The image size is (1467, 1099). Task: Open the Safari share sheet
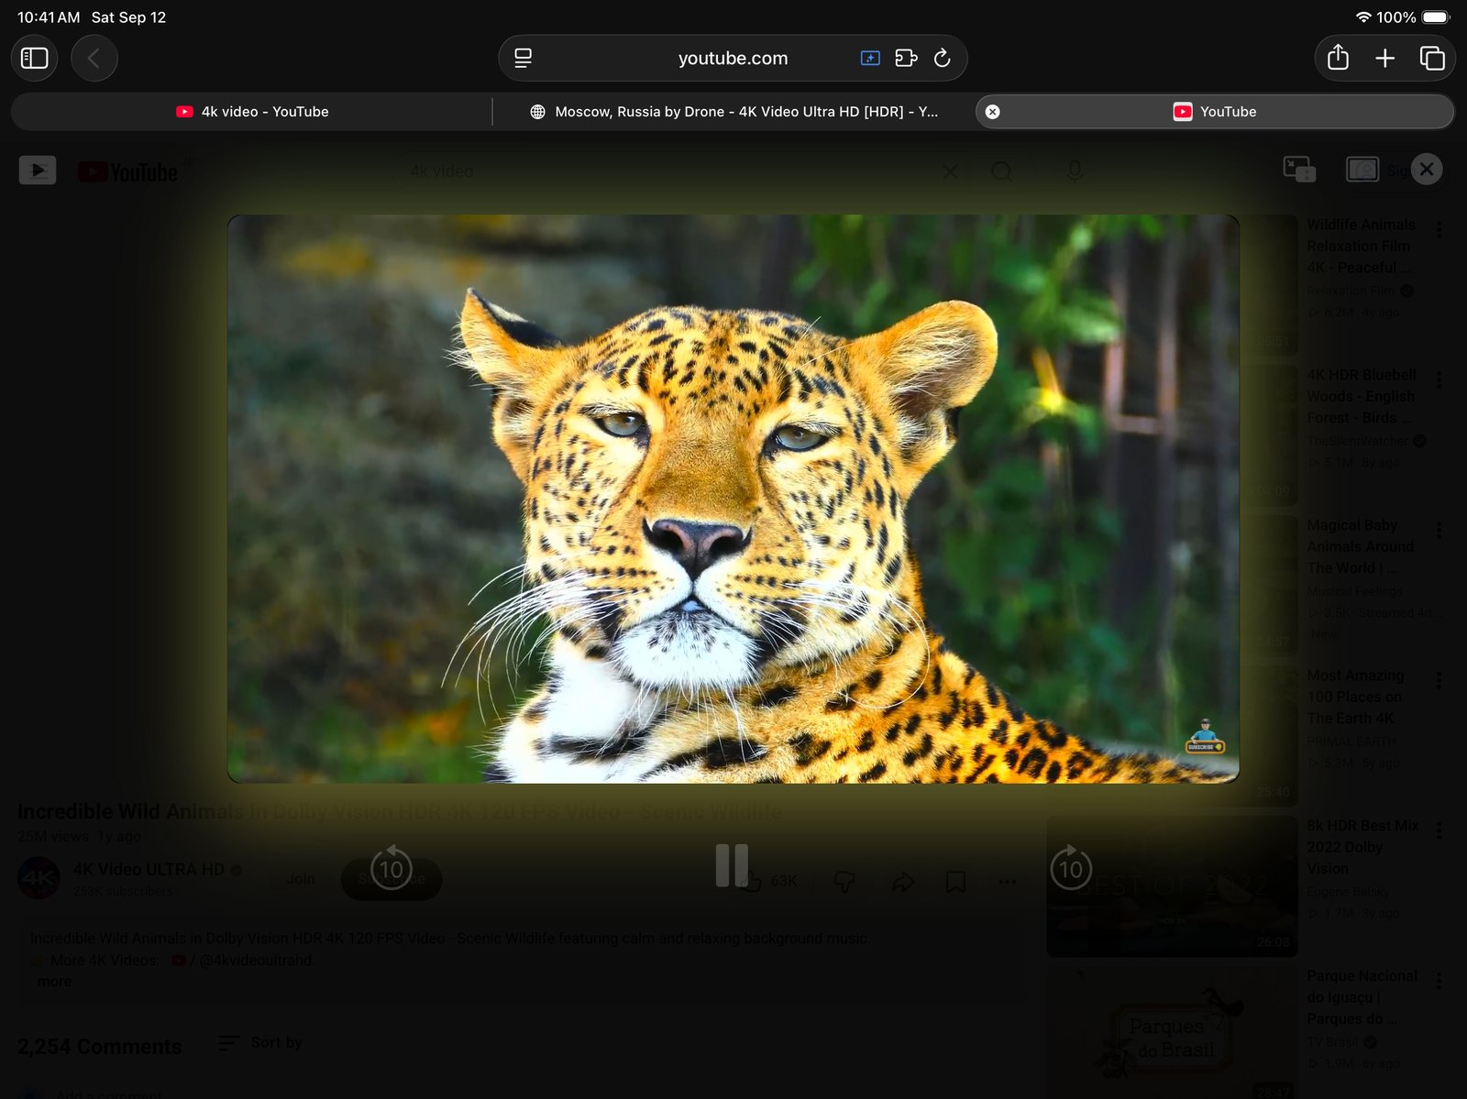click(x=1338, y=59)
